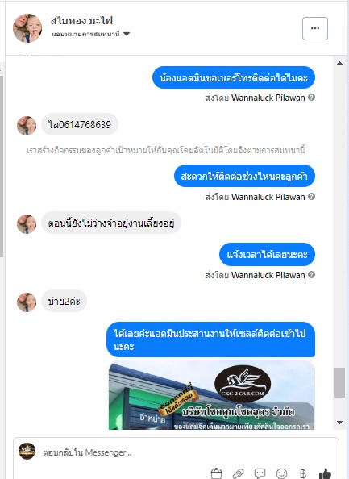Click the chat scrollbar thumb

(339, 383)
